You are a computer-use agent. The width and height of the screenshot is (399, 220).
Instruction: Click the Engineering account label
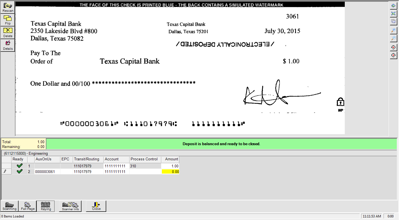[26, 154]
